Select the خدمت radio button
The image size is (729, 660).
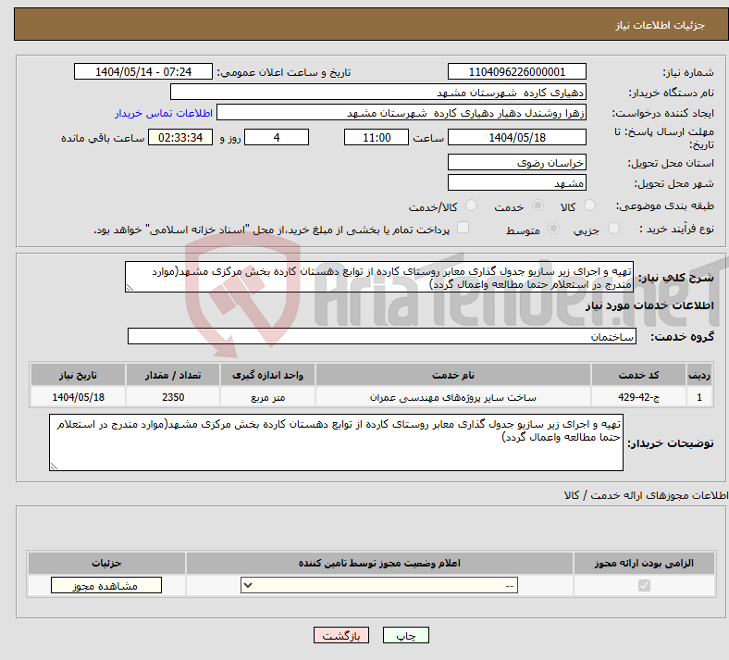(x=537, y=205)
